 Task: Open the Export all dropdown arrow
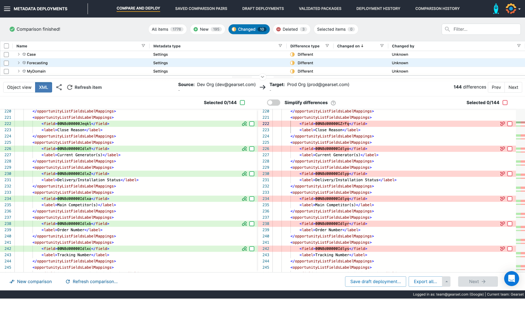click(x=446, y=282)
